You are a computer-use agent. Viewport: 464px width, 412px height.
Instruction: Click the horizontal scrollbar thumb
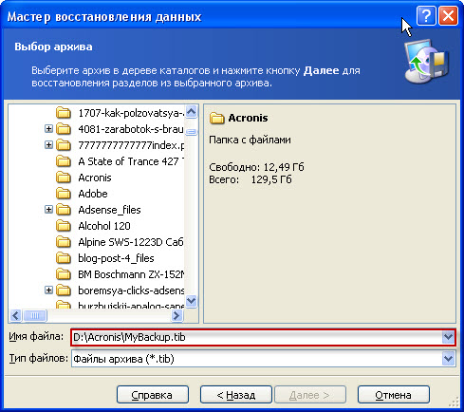34,315
